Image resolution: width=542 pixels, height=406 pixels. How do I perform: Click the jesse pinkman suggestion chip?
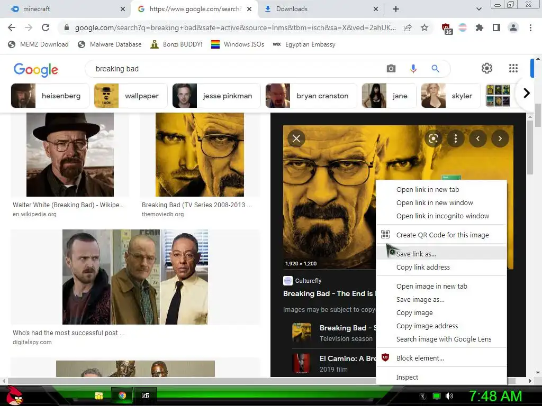(x=216, y=96)
